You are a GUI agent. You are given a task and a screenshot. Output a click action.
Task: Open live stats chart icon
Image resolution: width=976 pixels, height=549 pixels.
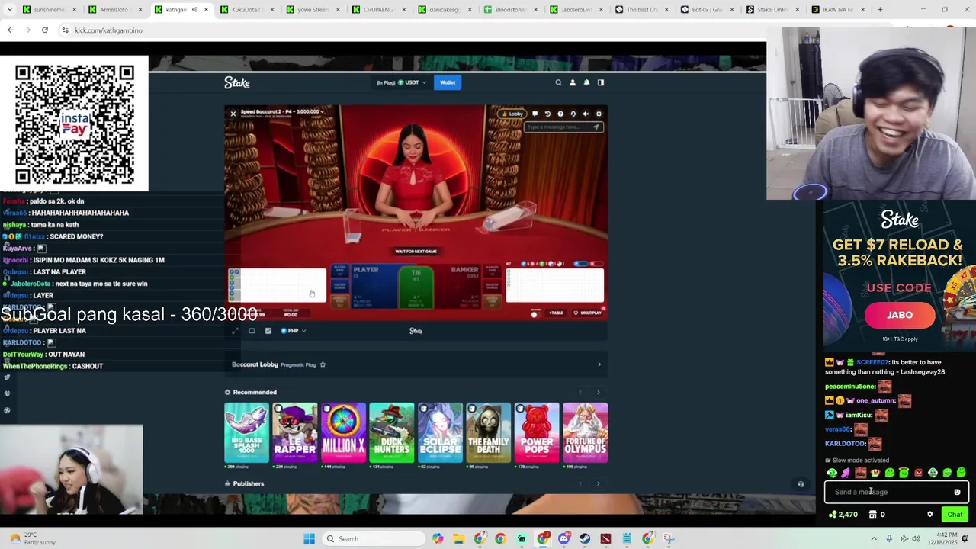(x=268, y=331)
